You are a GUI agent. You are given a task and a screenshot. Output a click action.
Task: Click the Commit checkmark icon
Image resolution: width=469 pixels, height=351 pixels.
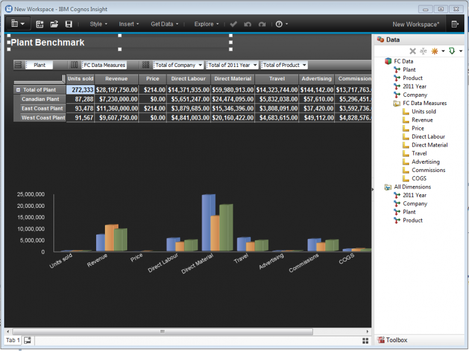tap(234, 23)
